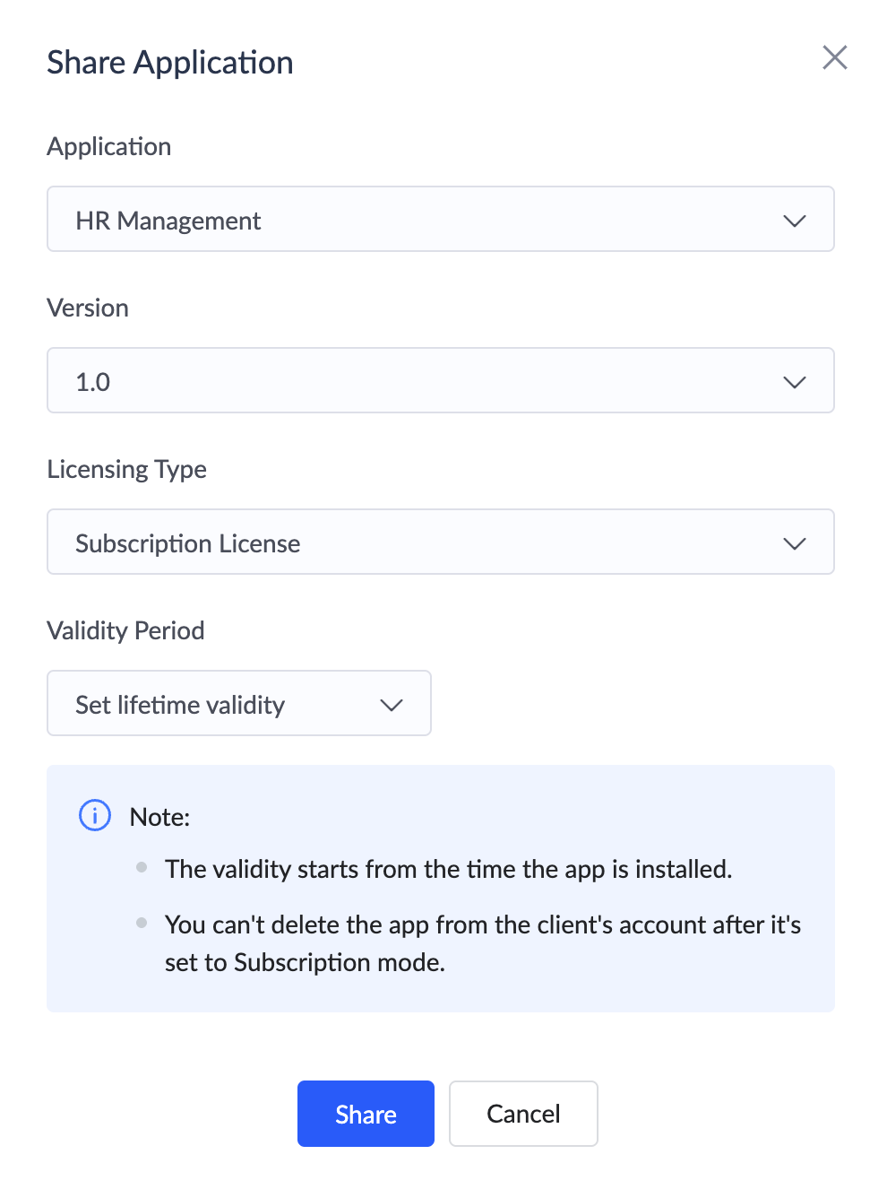Click the chevron arrow in Validity Period dropdown
The width and height of the screenshot is (887, 1189).
pyautogui.click(x=392, y=705)
